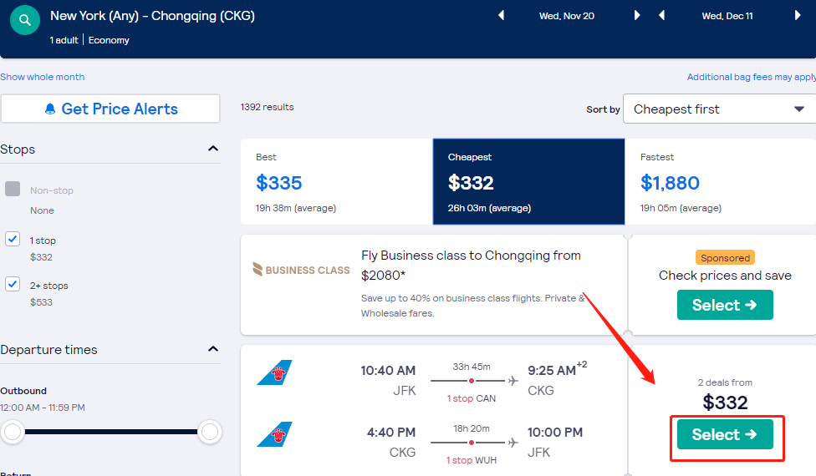The width and height of the screenshot is (816, 476).
Task: Advance return date past Wed, Dec 11
Action: [798, 16]
